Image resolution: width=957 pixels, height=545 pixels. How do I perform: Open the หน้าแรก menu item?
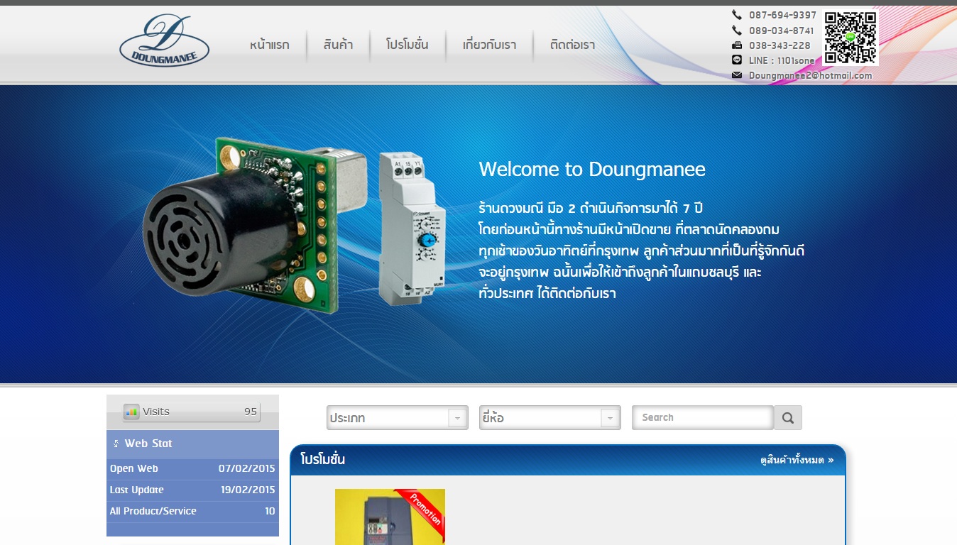[x=270, y=45]
